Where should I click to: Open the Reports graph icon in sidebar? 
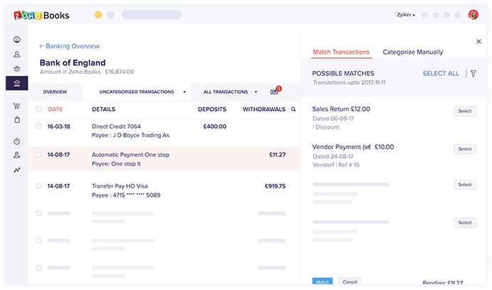click(17, 170)
